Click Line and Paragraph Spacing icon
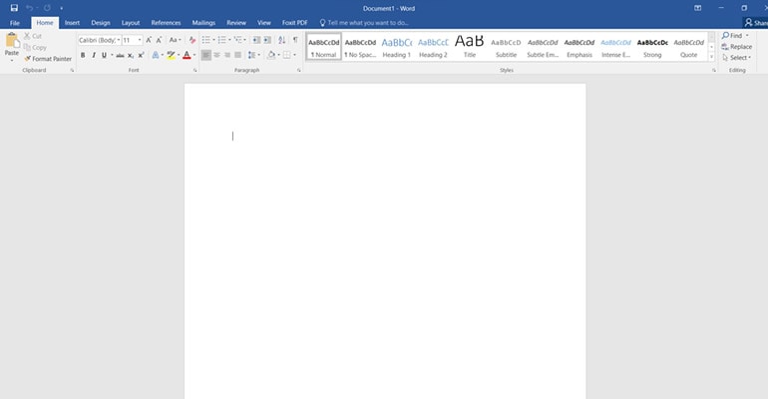 click(251, 55)
